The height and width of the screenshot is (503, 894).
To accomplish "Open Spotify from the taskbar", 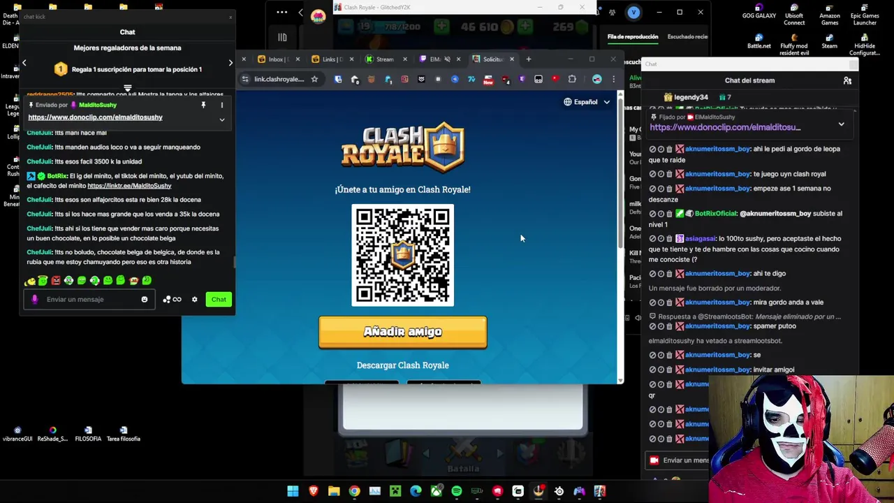I will coord(457,491).
